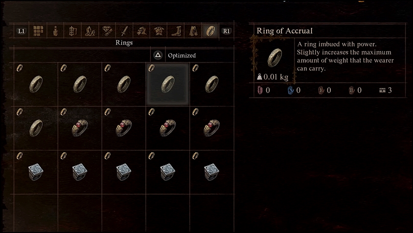Select the first silver signet ring

36,172
